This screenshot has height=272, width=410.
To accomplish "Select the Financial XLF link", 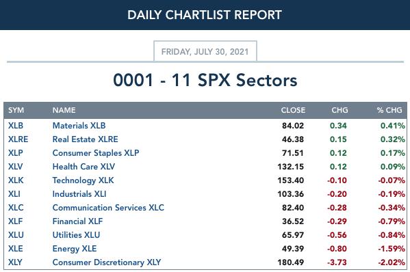I will [77, 221].
